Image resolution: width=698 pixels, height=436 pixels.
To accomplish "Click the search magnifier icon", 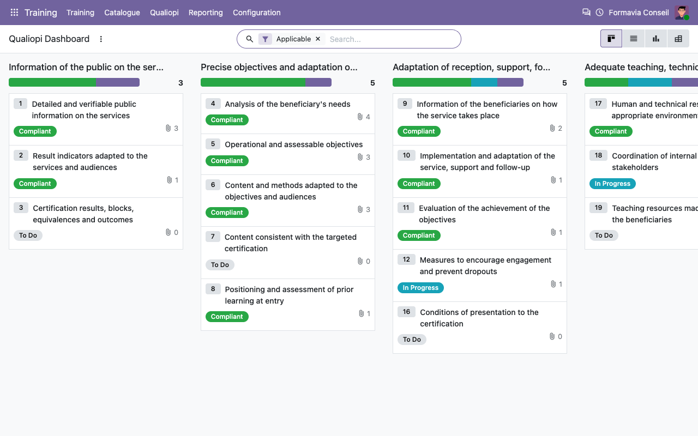I will [x=250, y=39].
